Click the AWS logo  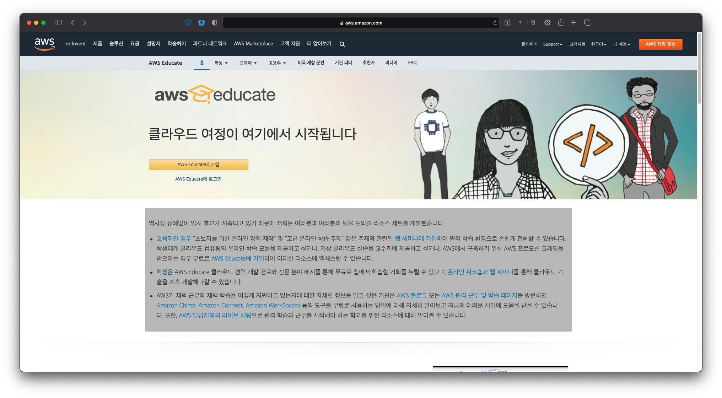[x=44, y=44]
